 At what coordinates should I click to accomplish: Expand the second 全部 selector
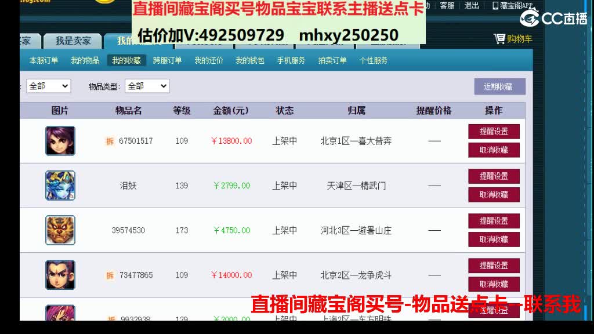click(147, 86)
